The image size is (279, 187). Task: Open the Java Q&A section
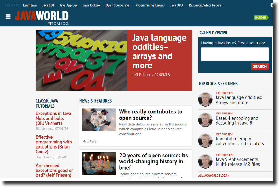(x=177, y=5)
